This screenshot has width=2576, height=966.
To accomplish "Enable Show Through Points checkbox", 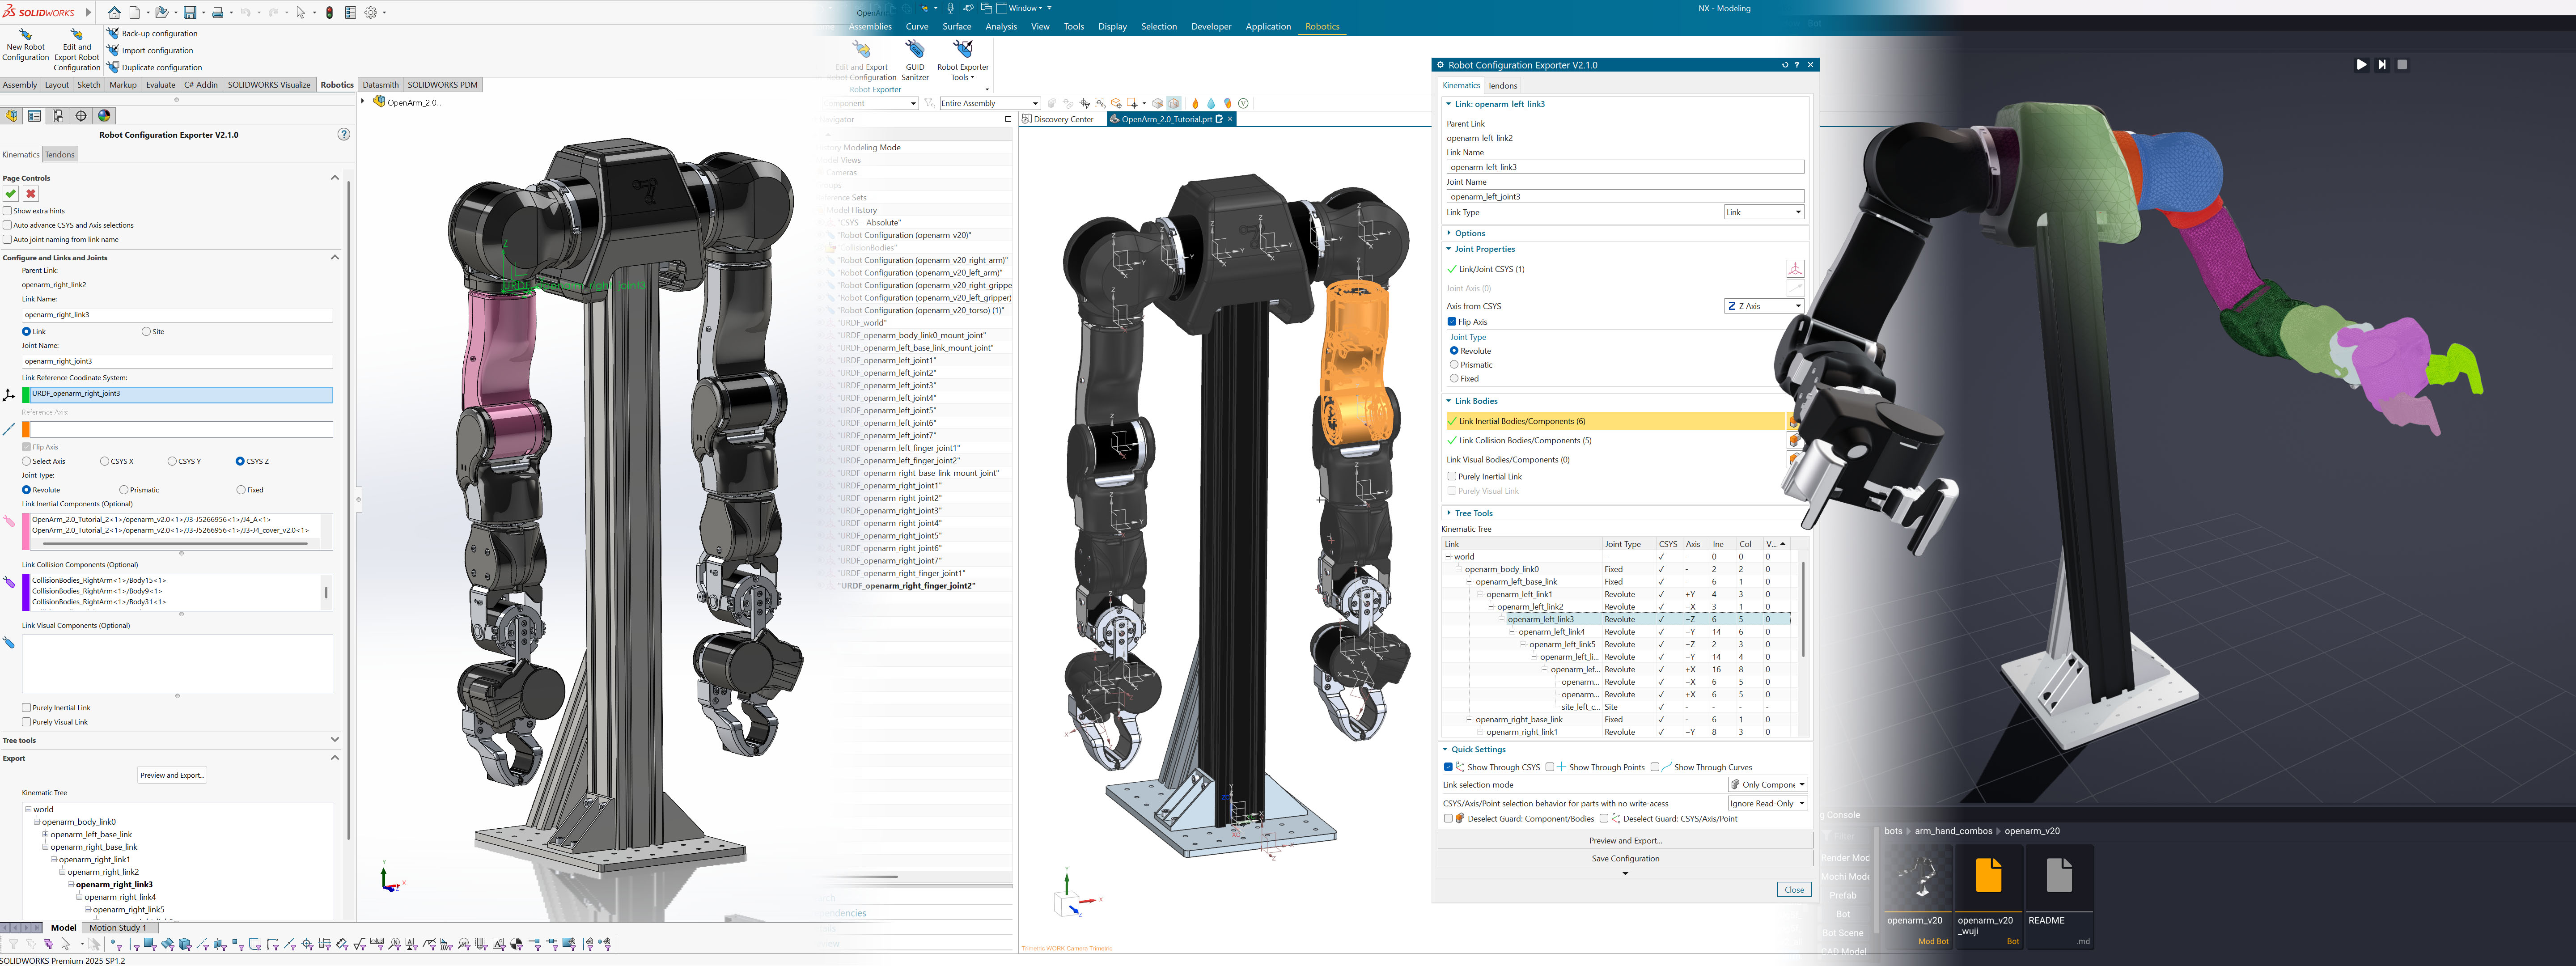I will click(1550, 767).
